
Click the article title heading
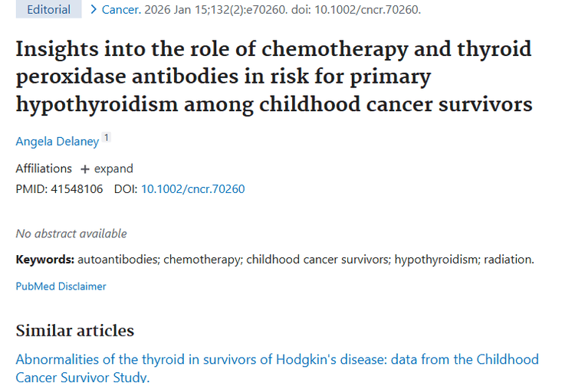pos(274,77)
